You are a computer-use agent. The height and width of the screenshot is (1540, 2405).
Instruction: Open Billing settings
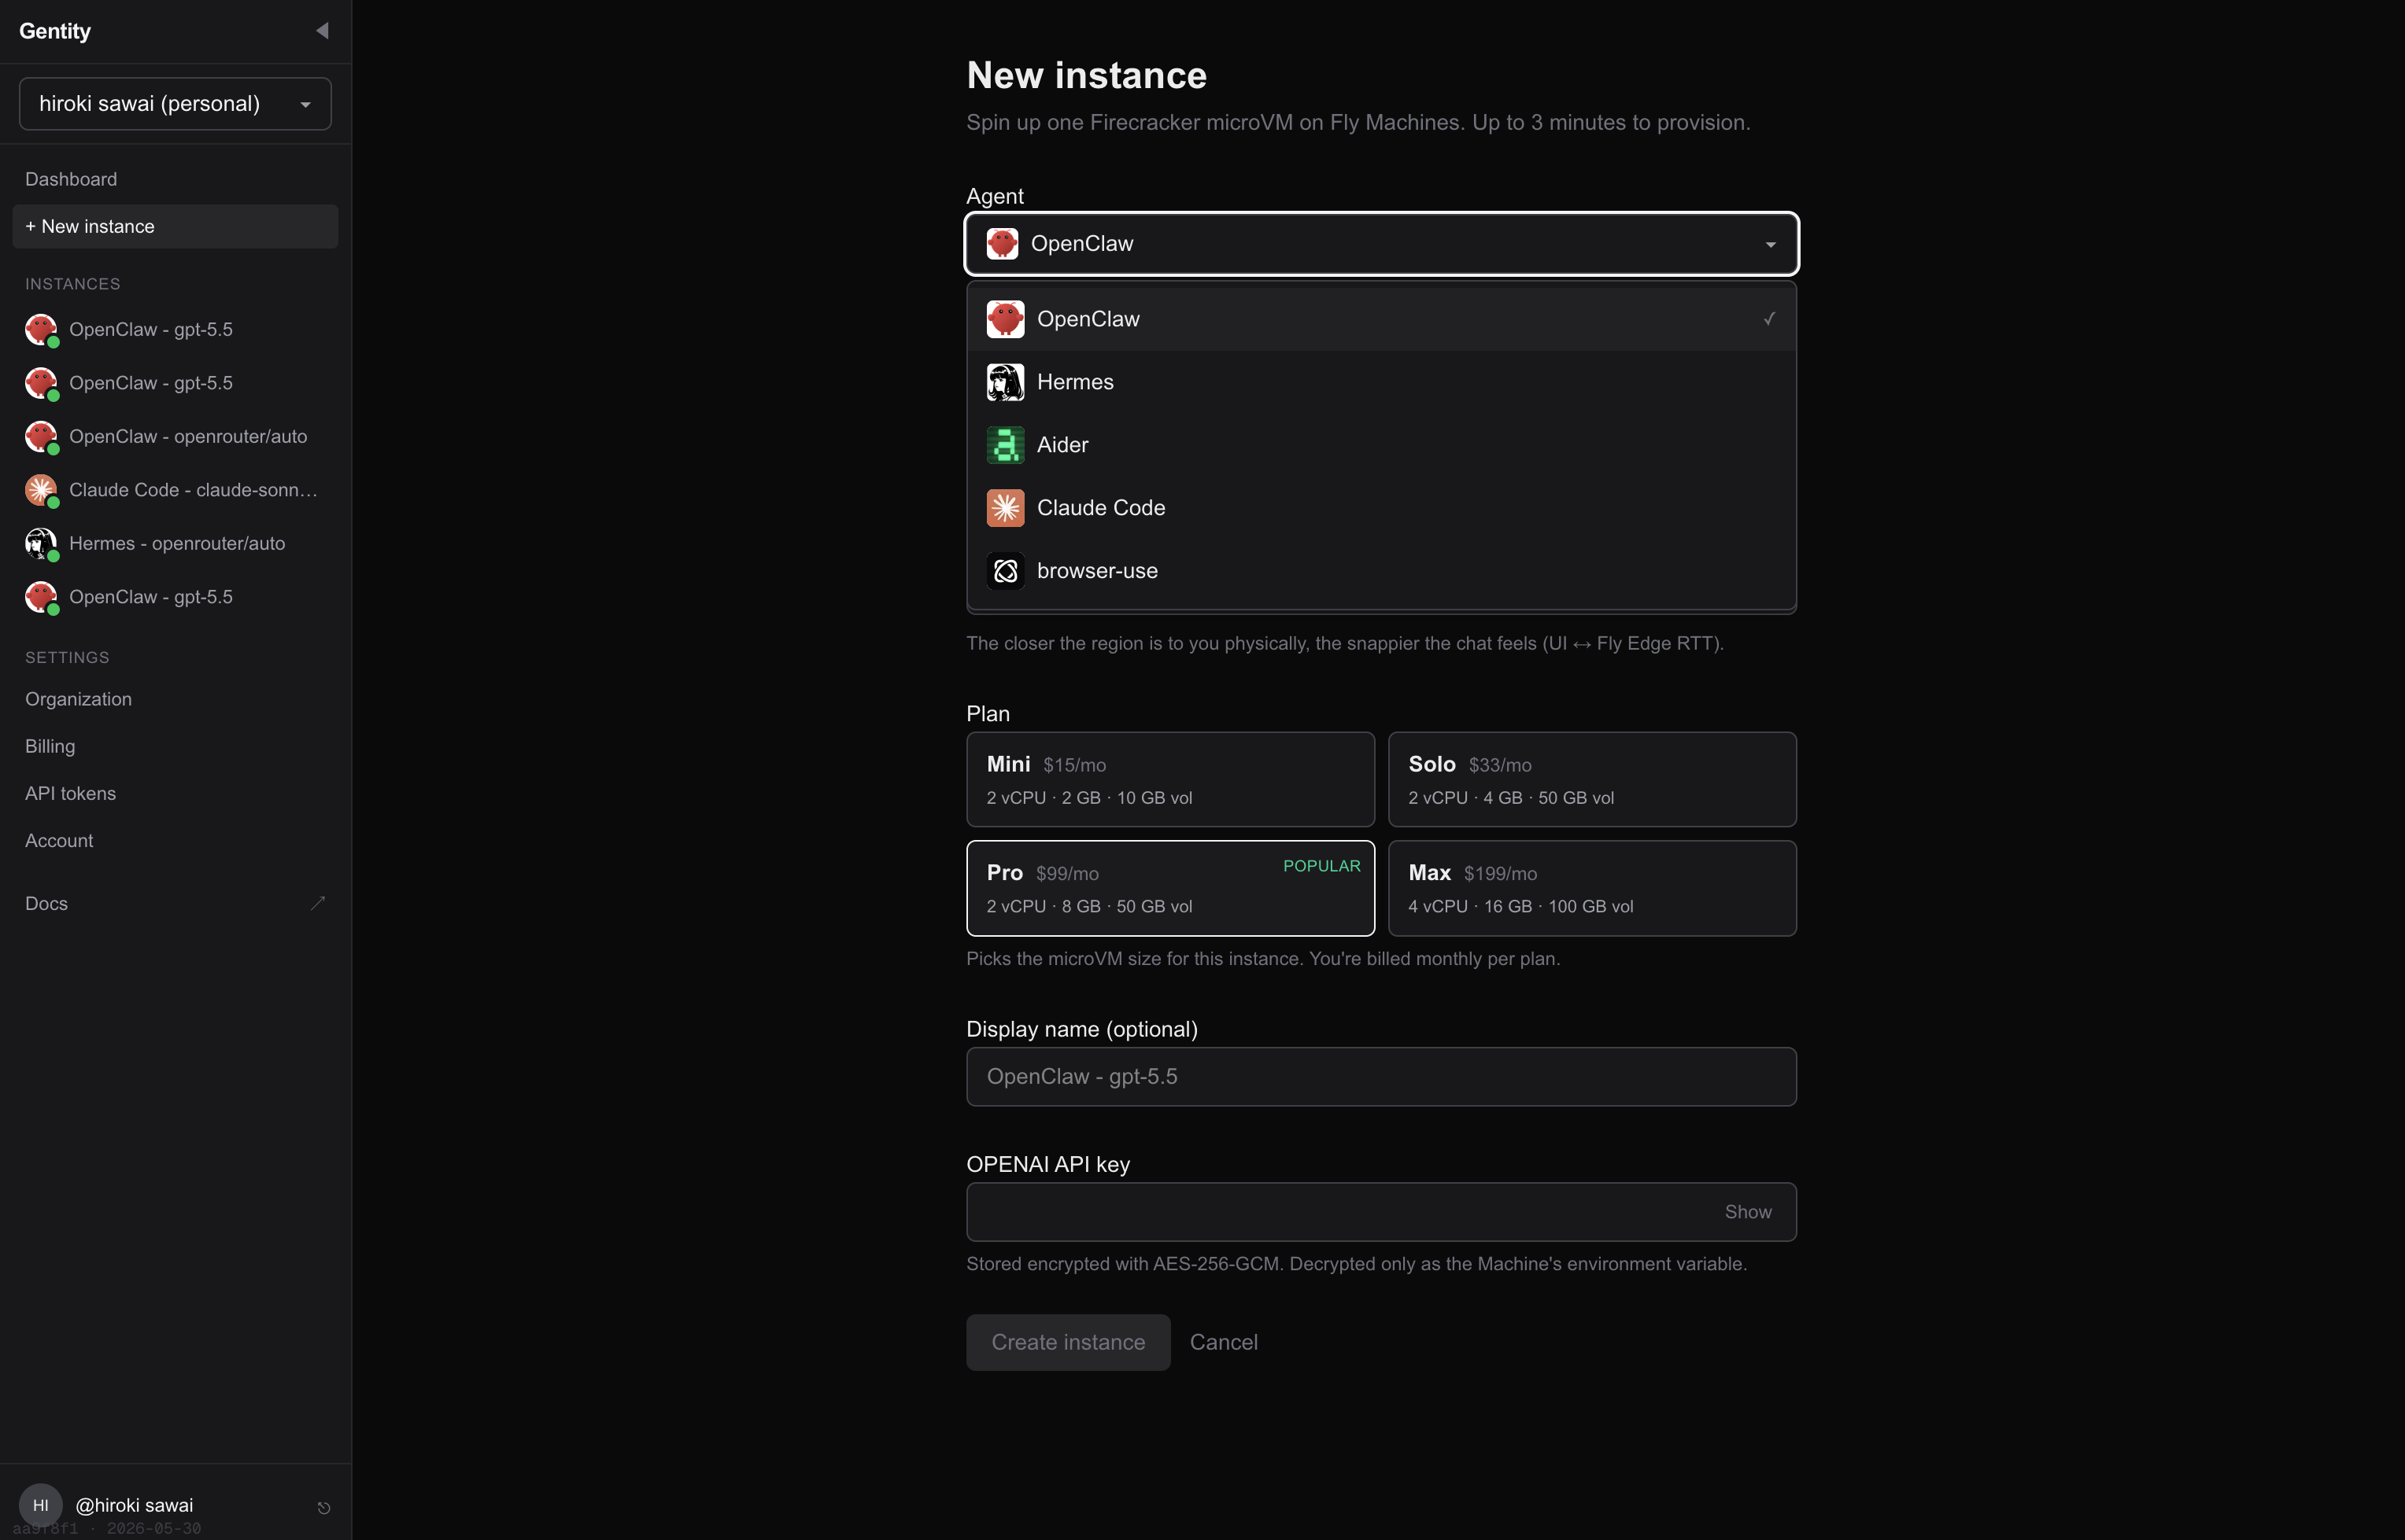(175, 746)
